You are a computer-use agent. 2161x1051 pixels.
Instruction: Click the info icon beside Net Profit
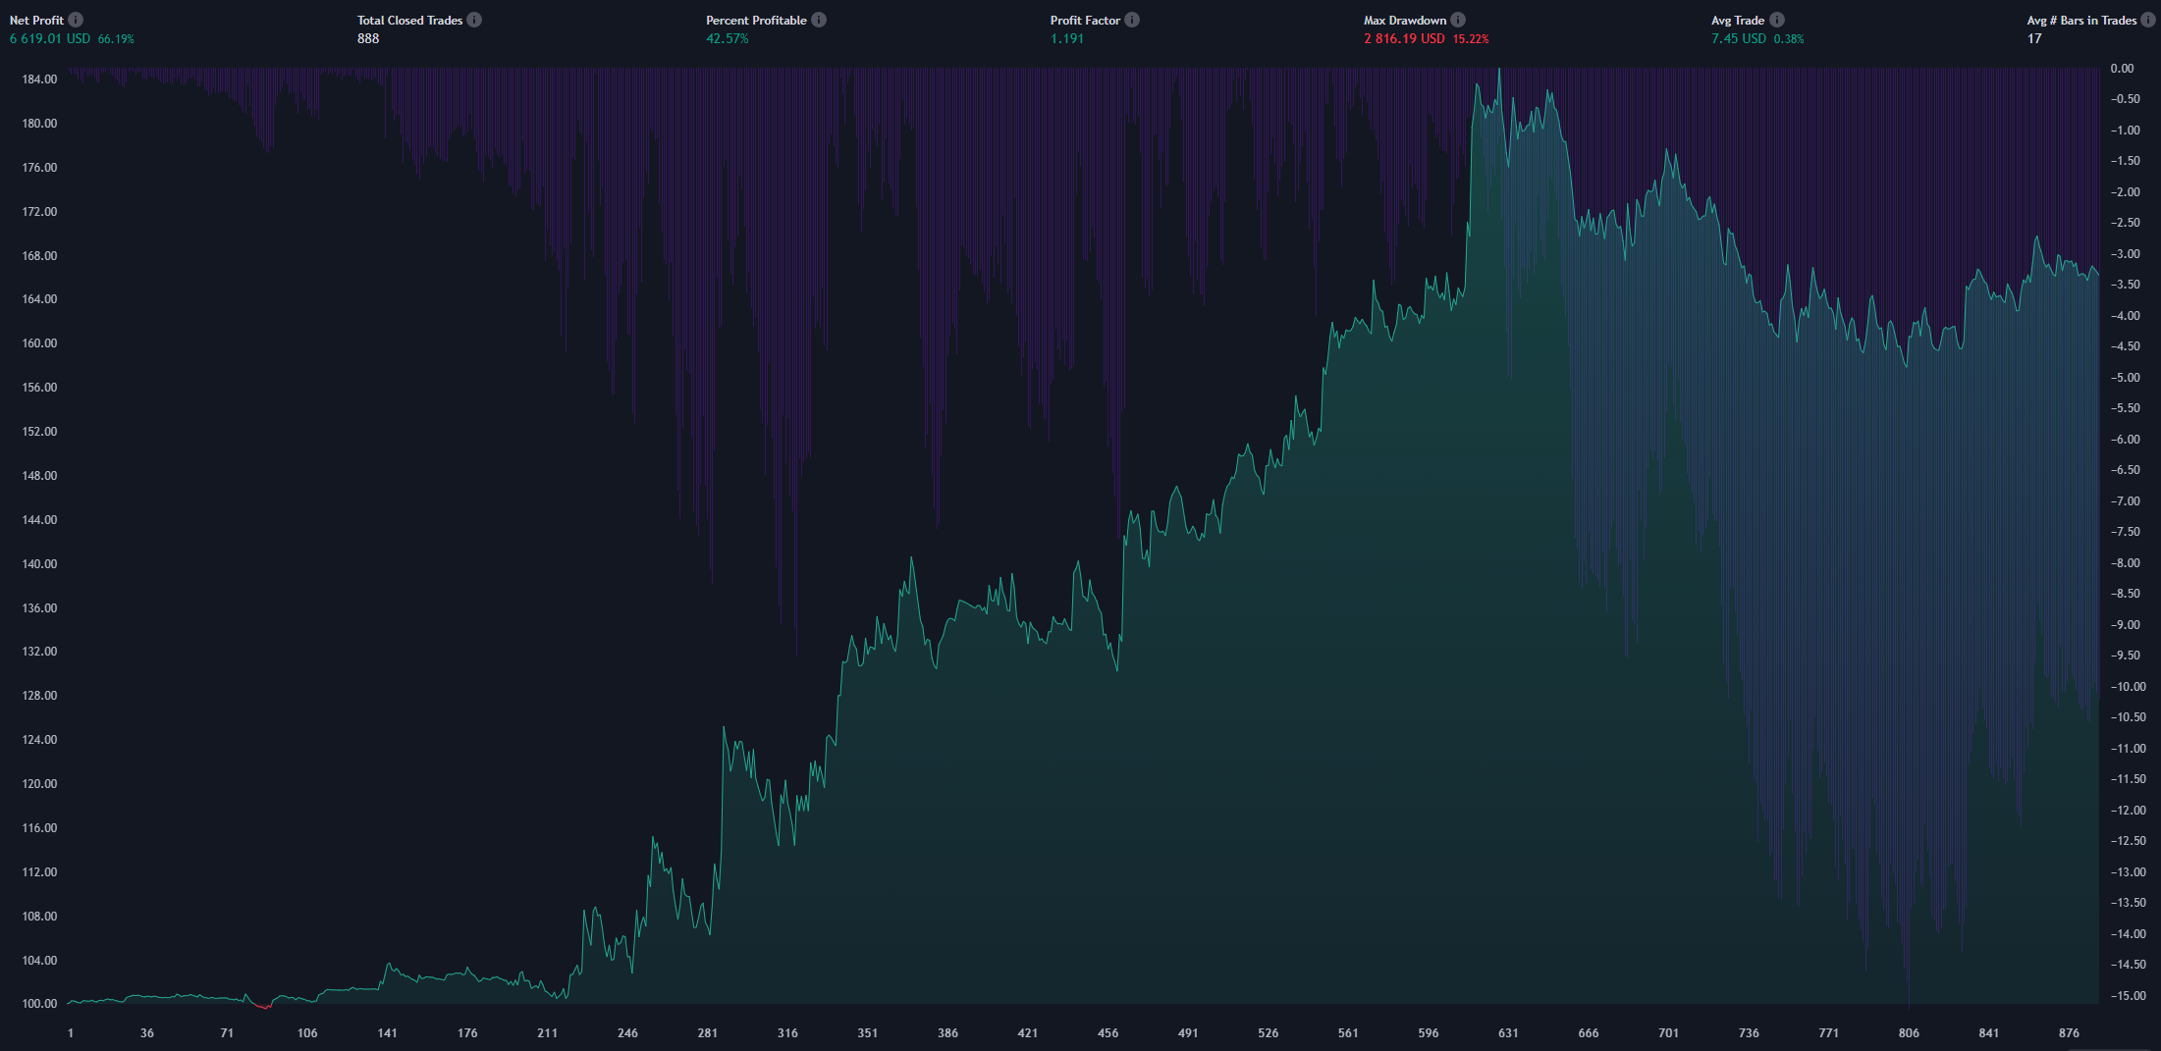click(x=76, y=20)
